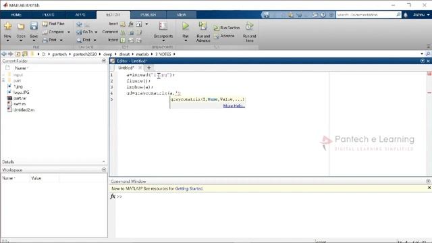This screenshot has height=243, width=432.
Task: Click the browse for folder icon
Action: (24, 54)
